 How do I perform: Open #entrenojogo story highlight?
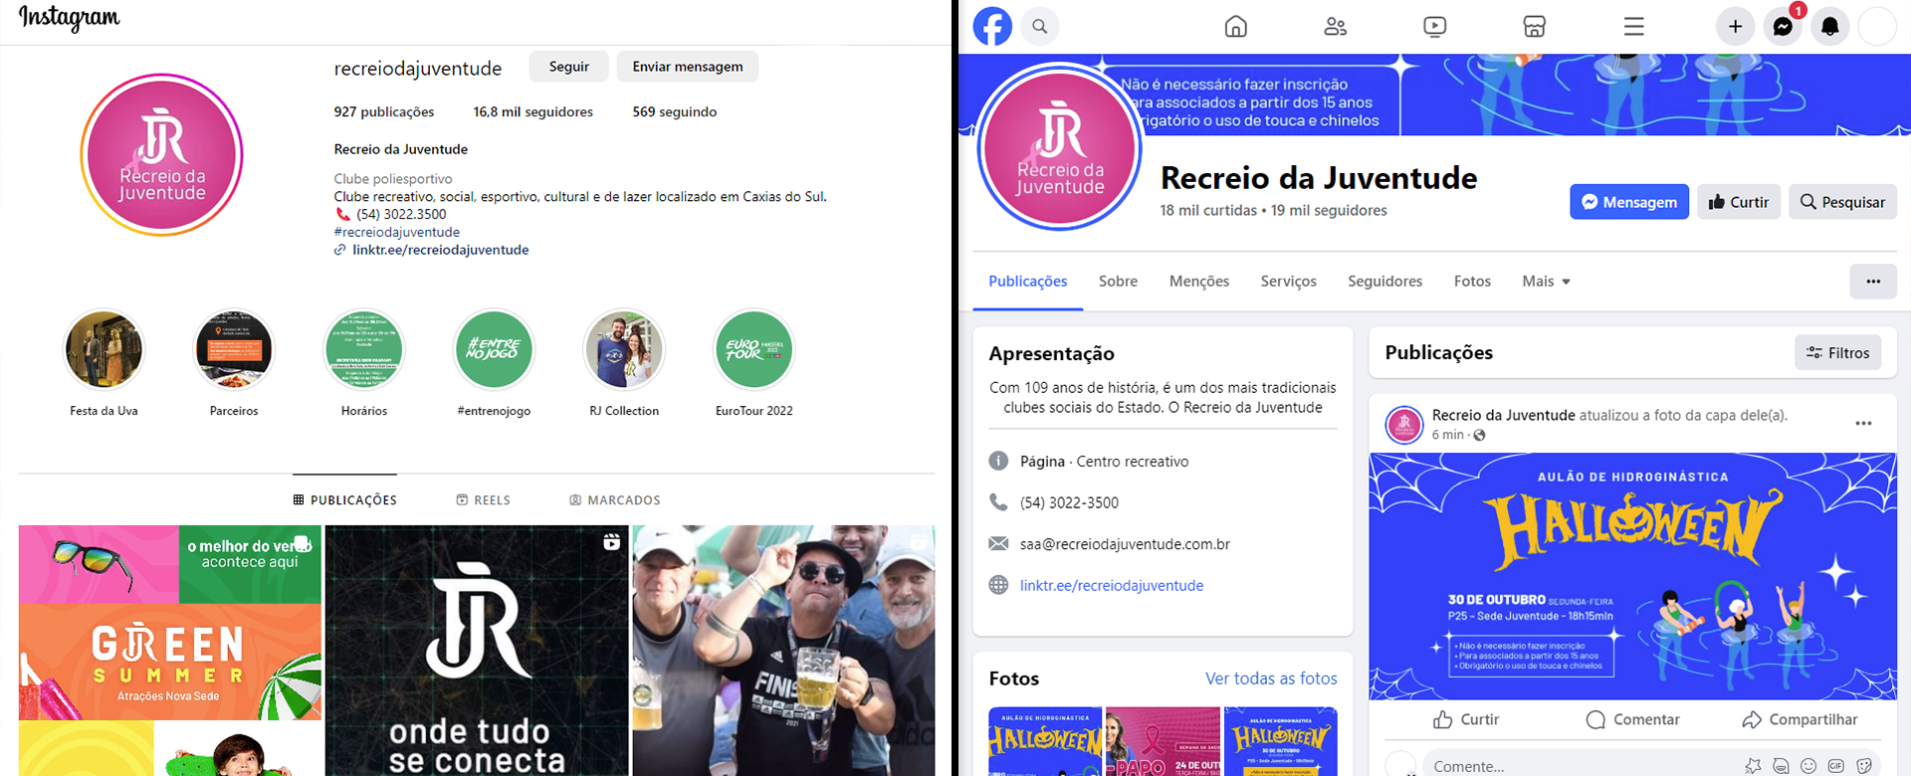(x=494, y=350)
